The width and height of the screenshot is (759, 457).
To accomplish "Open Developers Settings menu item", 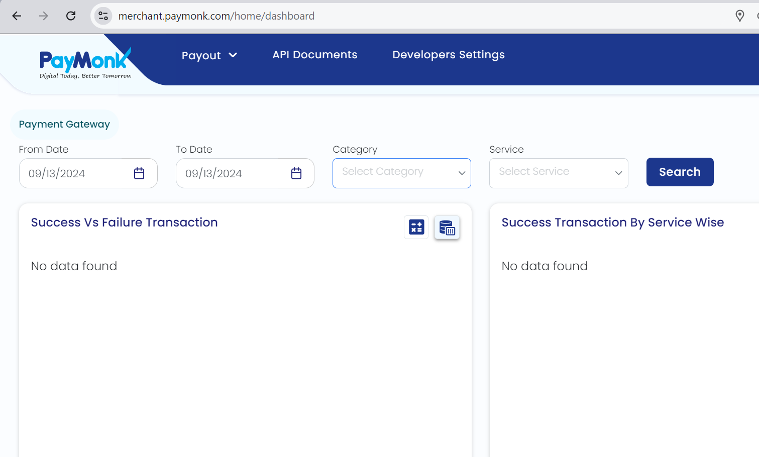I will pyautogui.click(x=449, y=55).
